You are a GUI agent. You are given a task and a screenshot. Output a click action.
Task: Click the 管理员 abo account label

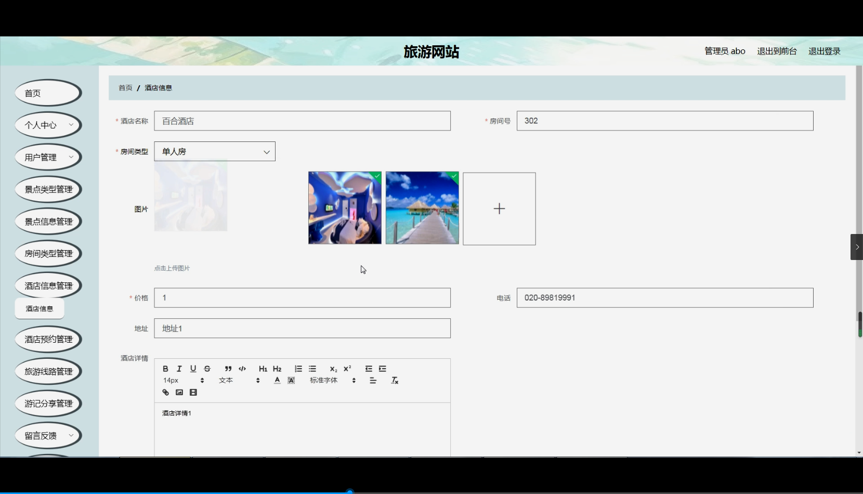(x=725, y=51)
